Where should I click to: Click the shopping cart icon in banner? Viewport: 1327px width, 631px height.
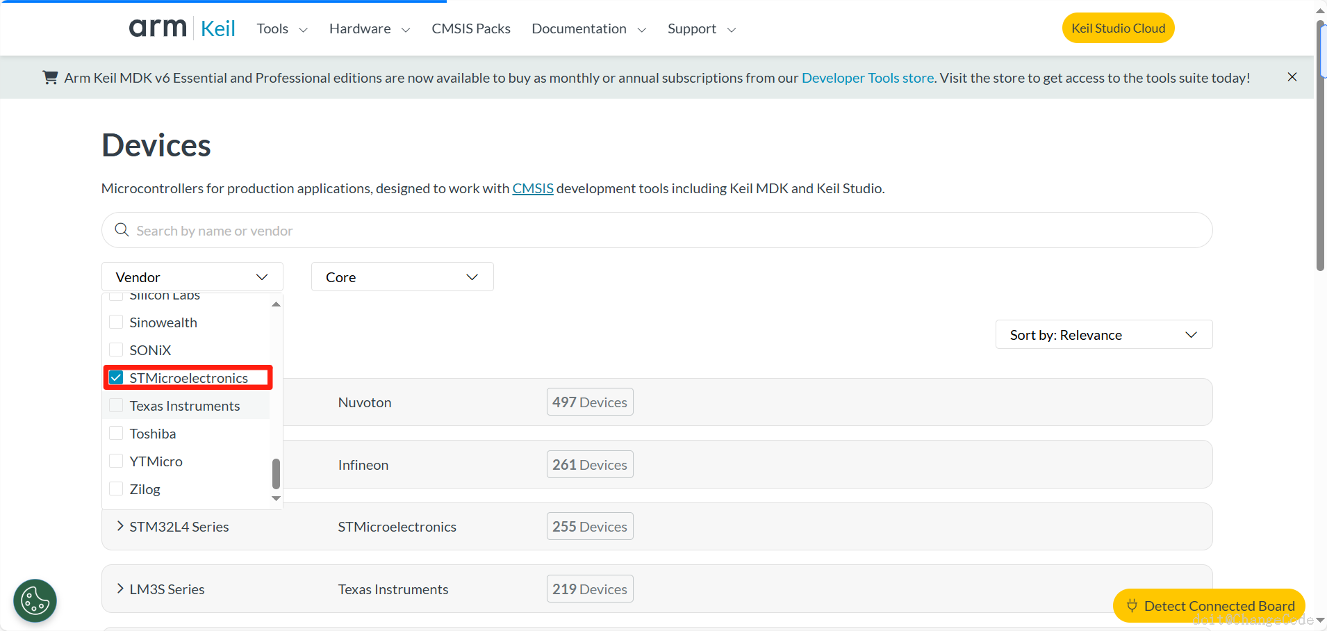(50, 77)
